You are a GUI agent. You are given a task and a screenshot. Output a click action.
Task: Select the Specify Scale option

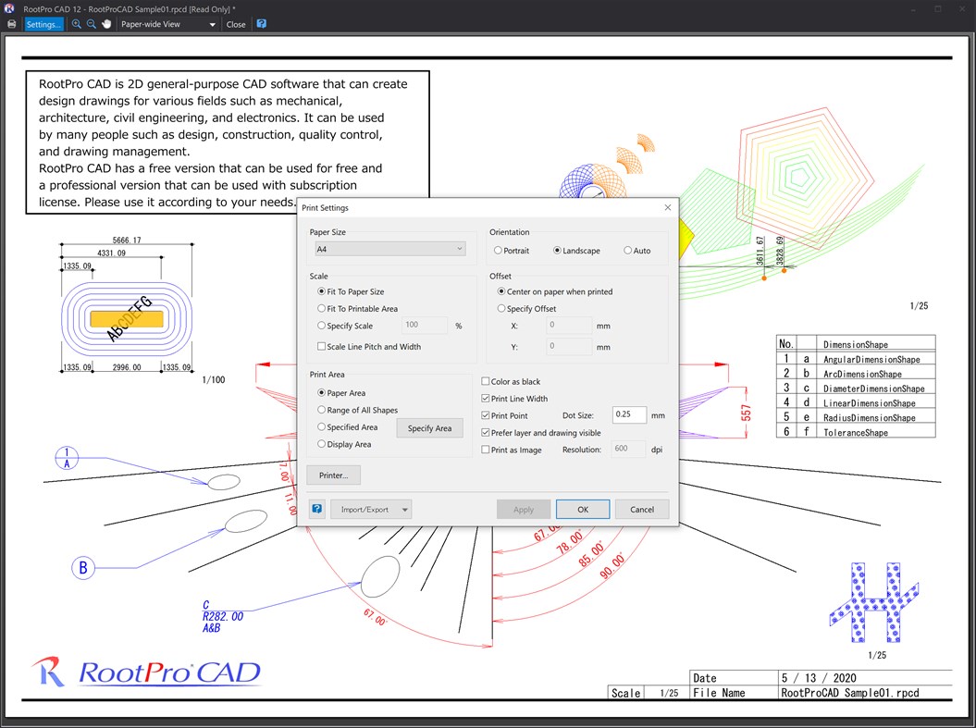click(x=323, y=325)
